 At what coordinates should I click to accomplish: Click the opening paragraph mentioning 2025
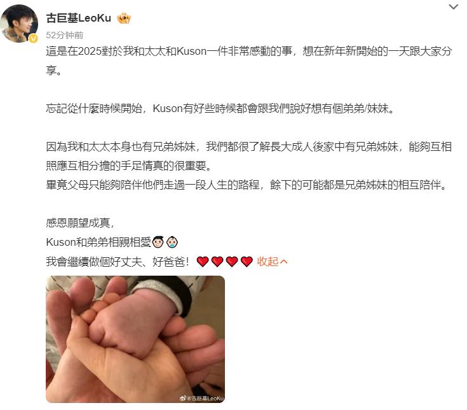point(249,60)
